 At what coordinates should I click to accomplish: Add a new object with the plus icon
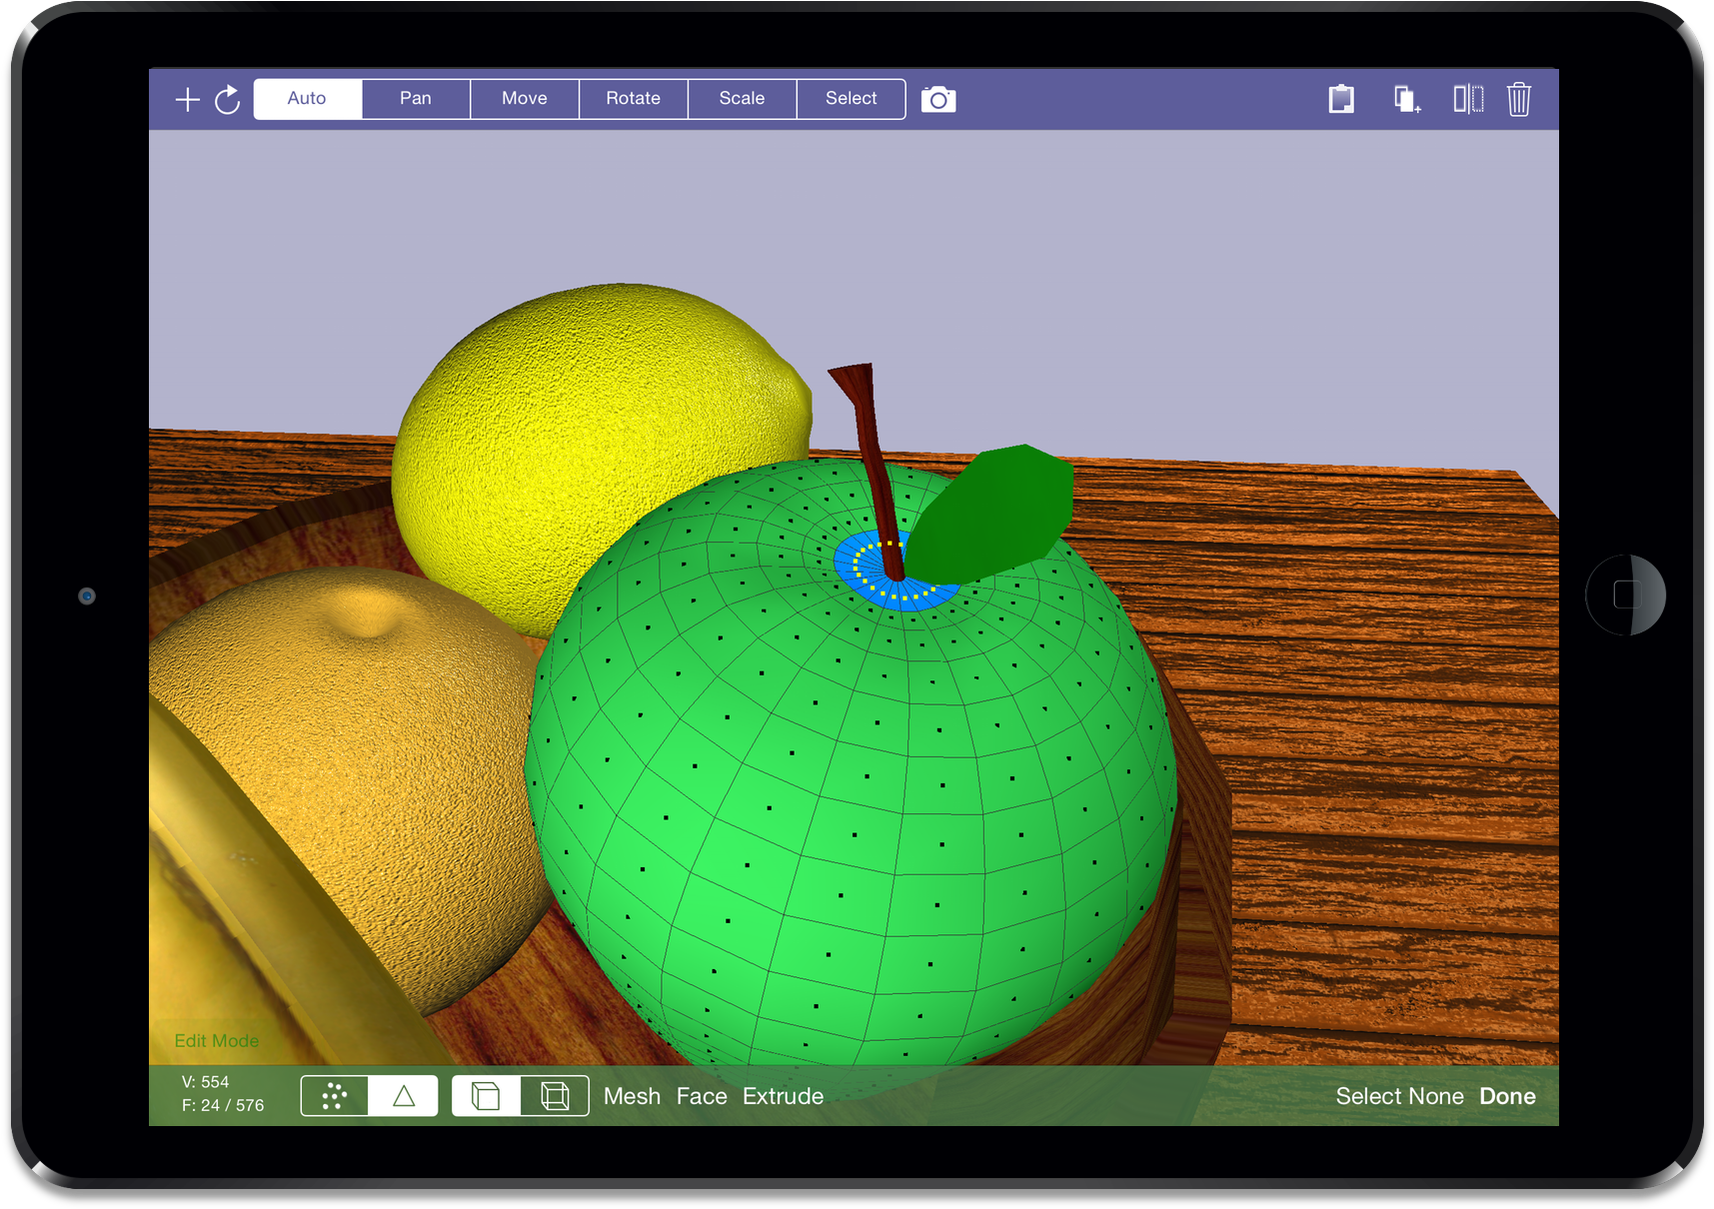coord(187,99)
